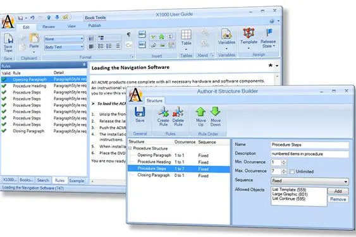
Task: Click the Release State flag icon
Action: click(269, 33)
